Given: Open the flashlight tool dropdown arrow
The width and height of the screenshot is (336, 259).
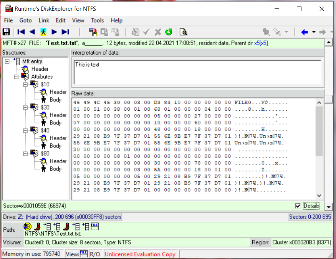Looking at the screenshot, I should [x=286, y=32].
